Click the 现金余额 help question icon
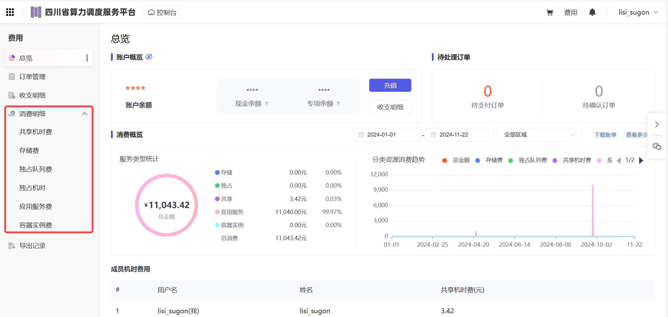The width and height of the screenshot is (668, 317). coord(267,104)
